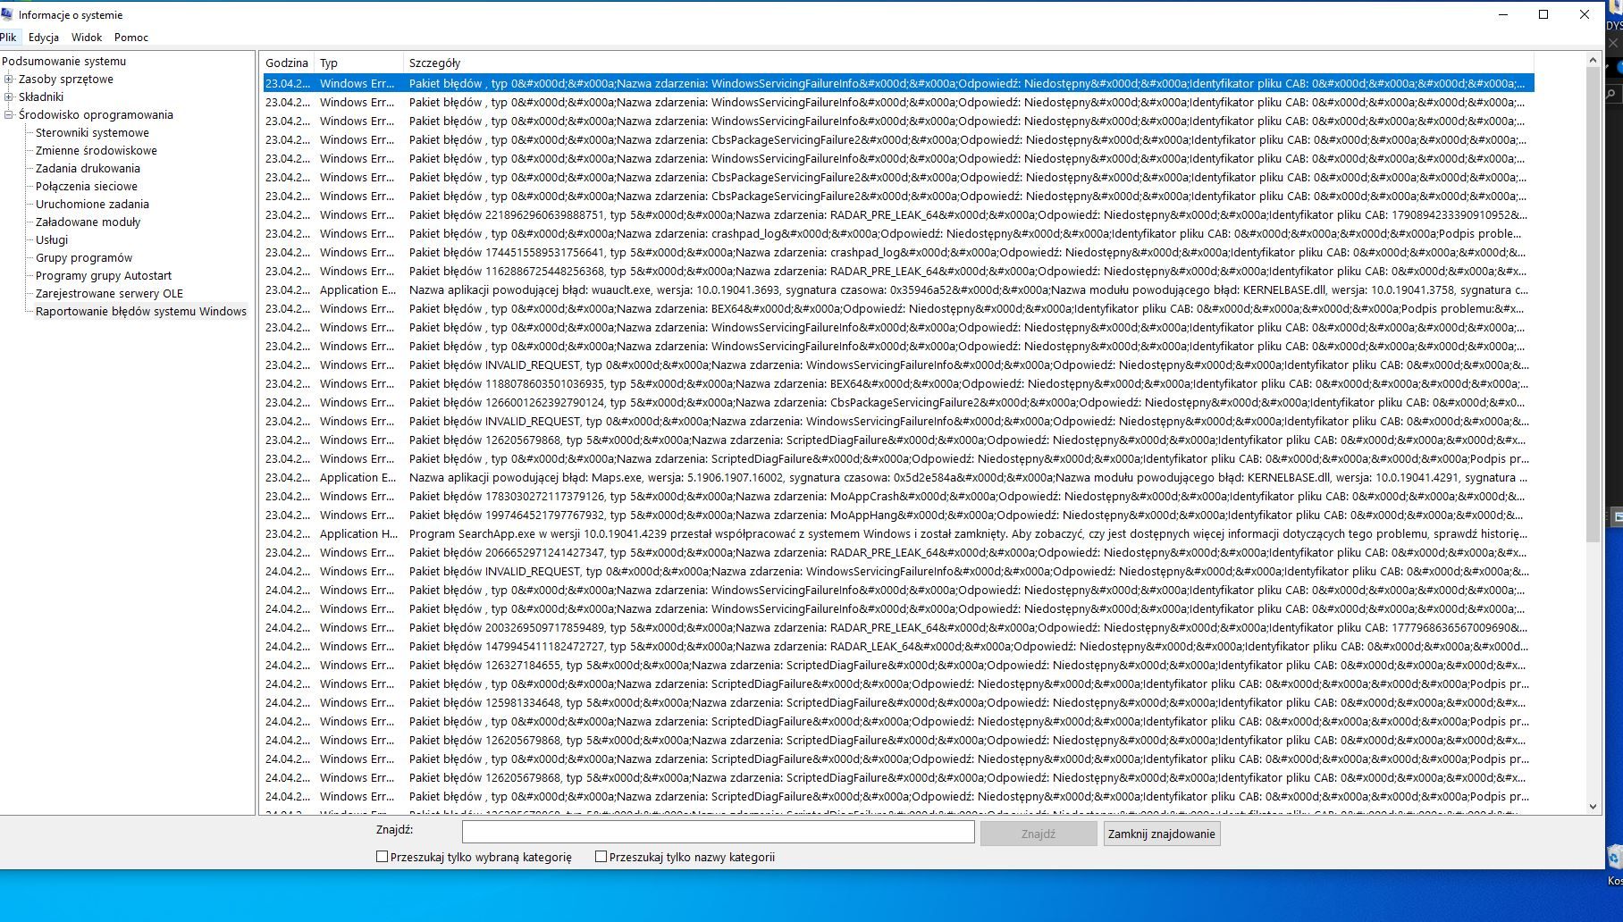Select row with Pakiet błędów 1162886725448256368

click(898, 271)
